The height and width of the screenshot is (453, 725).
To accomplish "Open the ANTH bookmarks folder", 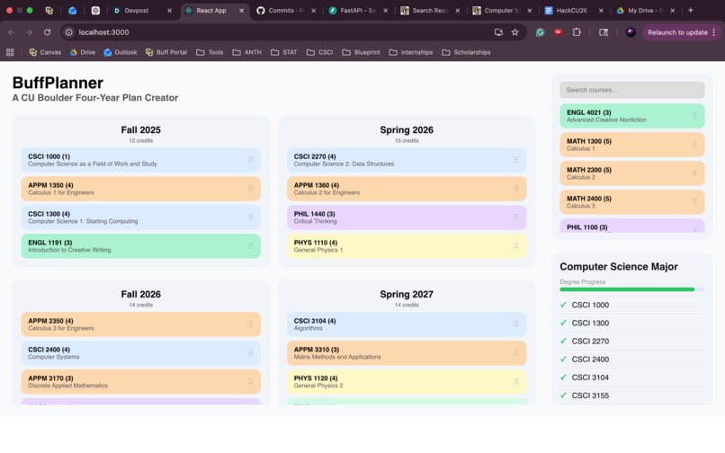I will (246, 52).
